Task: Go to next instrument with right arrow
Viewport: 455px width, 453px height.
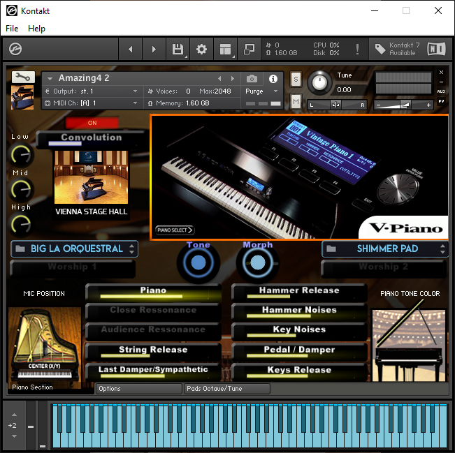Action: [x=154, y=49]
